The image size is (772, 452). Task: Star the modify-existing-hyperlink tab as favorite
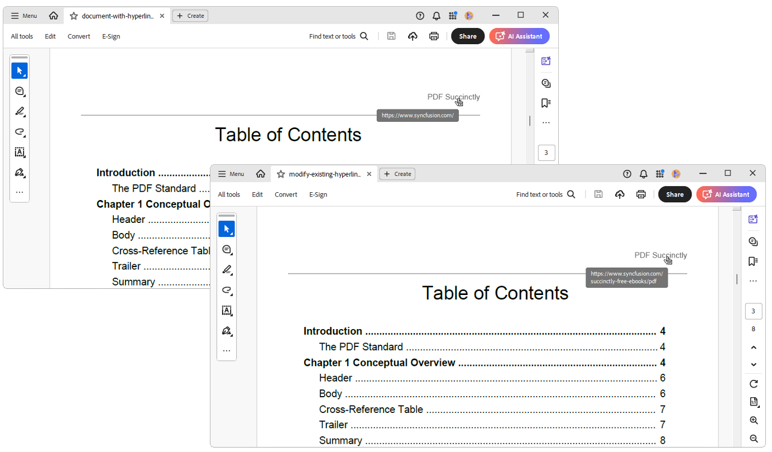pos(281,174)
